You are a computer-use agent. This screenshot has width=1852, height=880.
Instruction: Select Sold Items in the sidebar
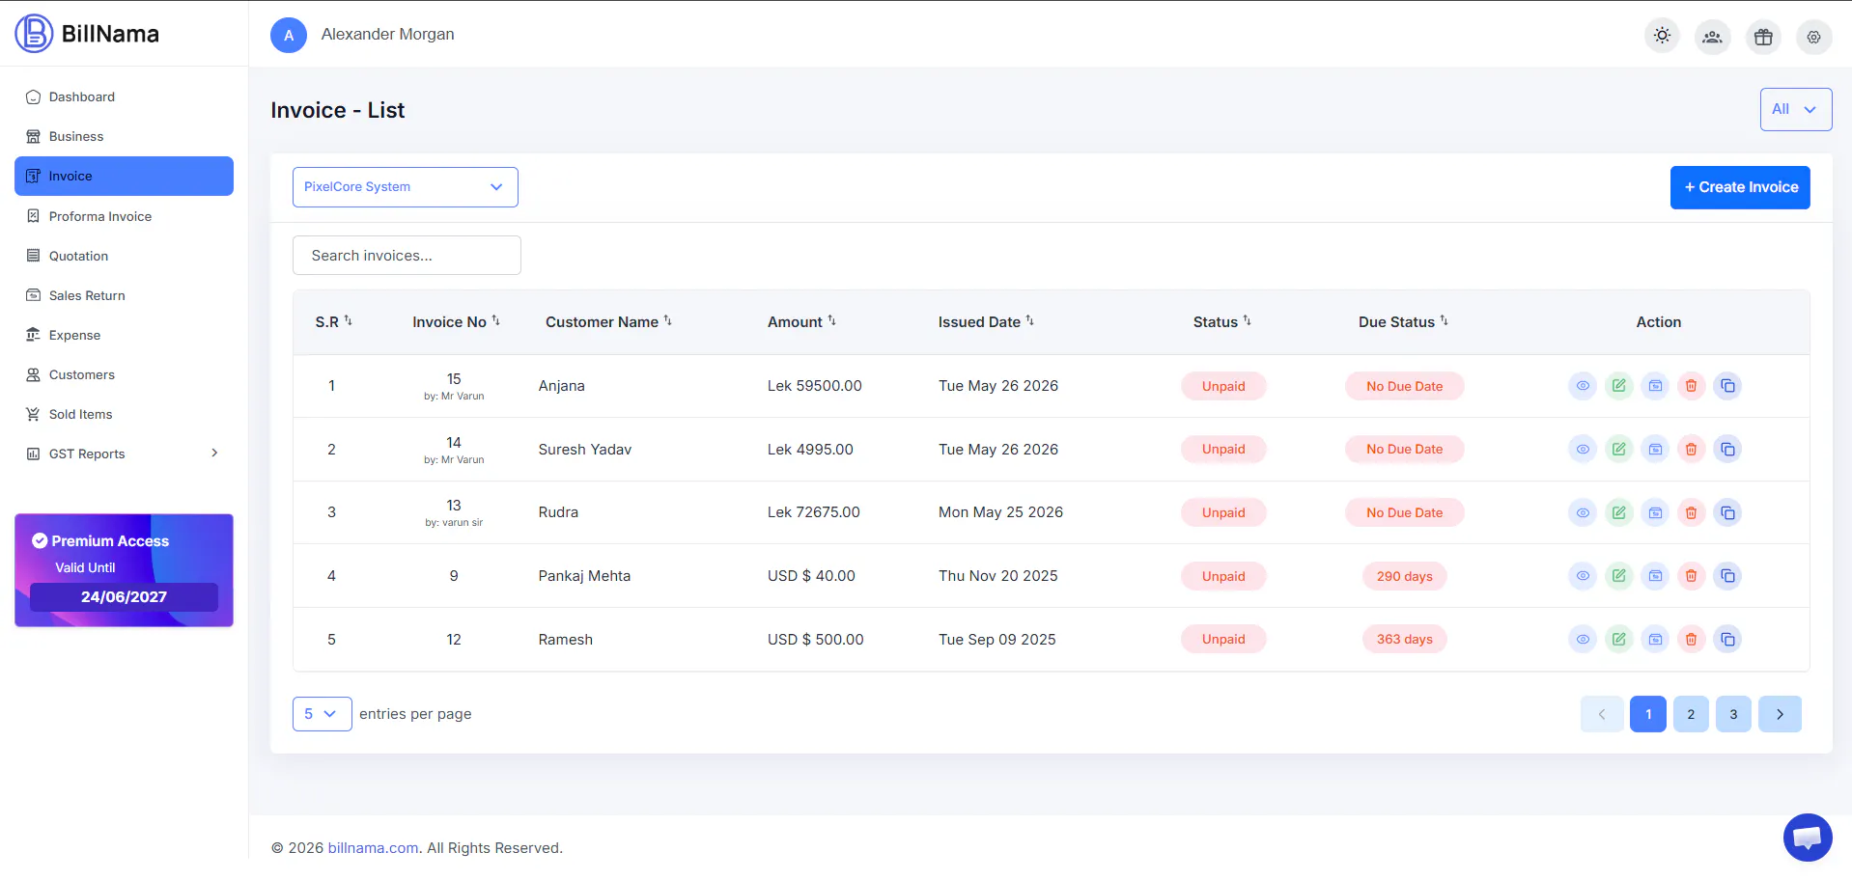pyautogui.click(x=124, y=414)
